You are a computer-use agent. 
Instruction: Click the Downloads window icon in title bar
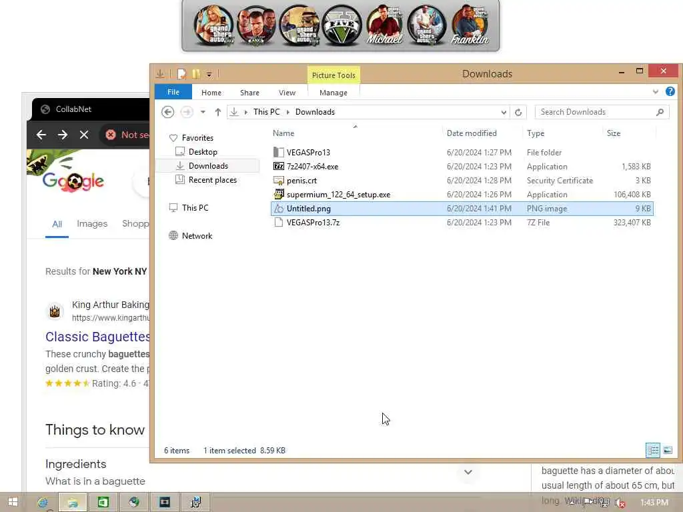160,74
